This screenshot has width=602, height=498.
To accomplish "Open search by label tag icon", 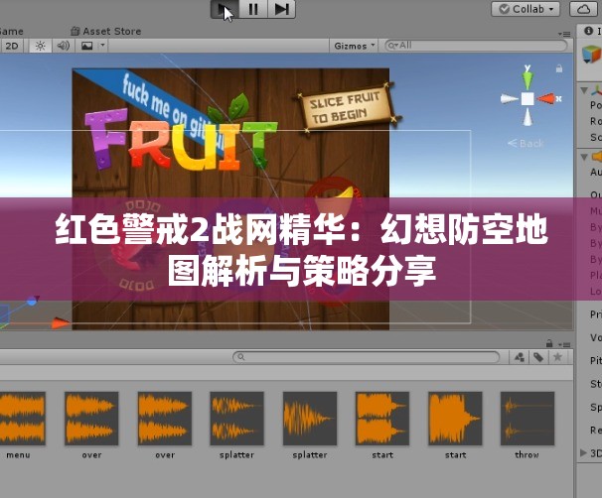I will (x=538, y=357).
